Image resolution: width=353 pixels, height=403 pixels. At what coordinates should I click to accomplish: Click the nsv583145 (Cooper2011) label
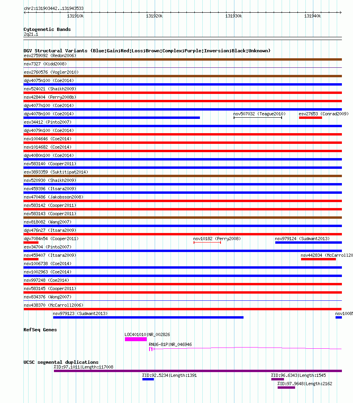coord(50,288)
